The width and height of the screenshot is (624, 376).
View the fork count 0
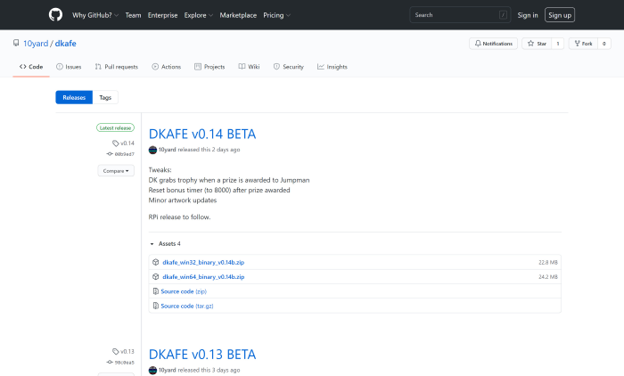(x=604, y=44)
